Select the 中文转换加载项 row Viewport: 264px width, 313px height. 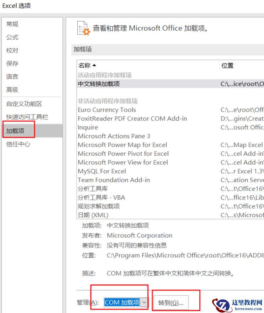(x=170, y=84)
